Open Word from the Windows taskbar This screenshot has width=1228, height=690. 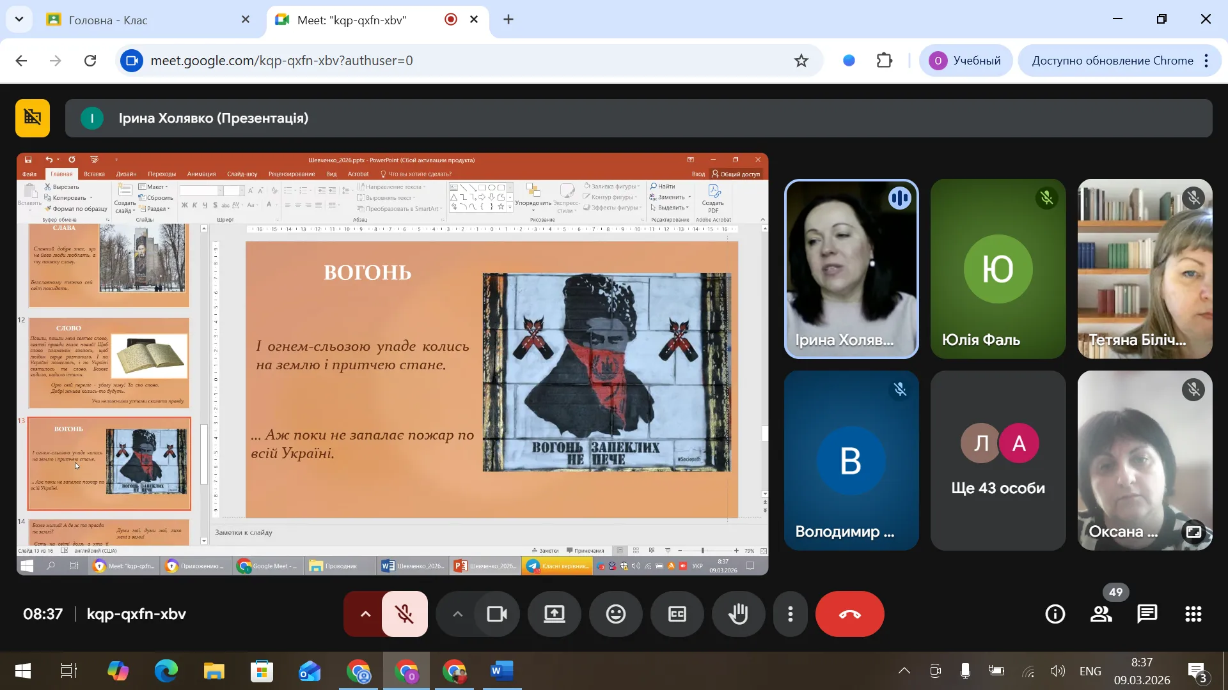point(501,671)
